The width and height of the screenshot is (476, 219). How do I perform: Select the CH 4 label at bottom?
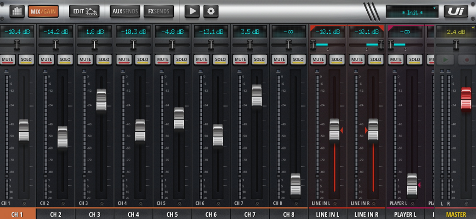(133, 214)
